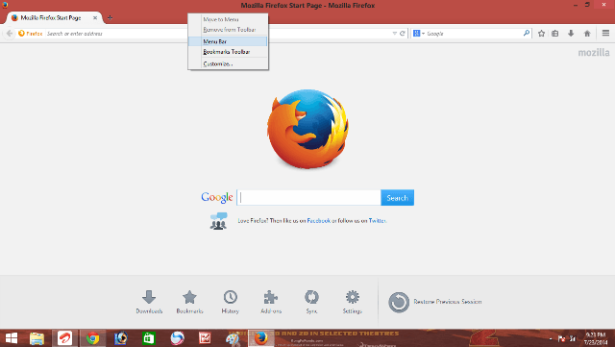The height and width of the screenshot is (347, 615).
Task: Open the hamburger menu button
Action: tap(605, 34)
